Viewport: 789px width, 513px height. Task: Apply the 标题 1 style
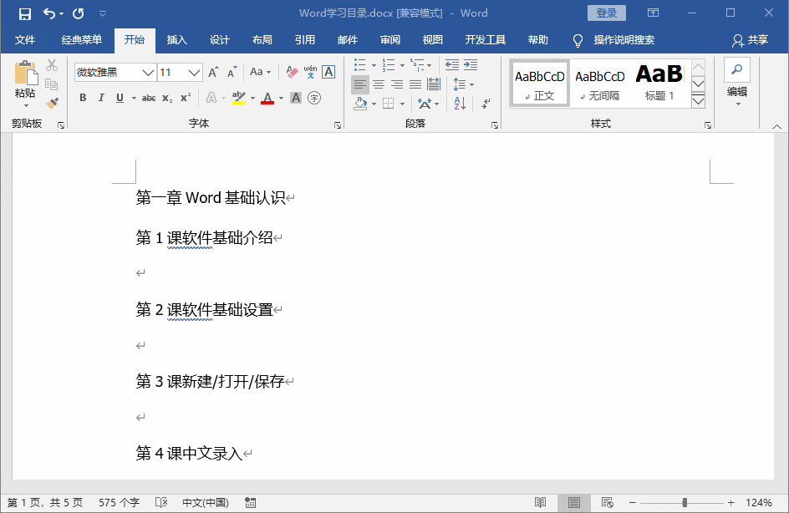[659, 84]
